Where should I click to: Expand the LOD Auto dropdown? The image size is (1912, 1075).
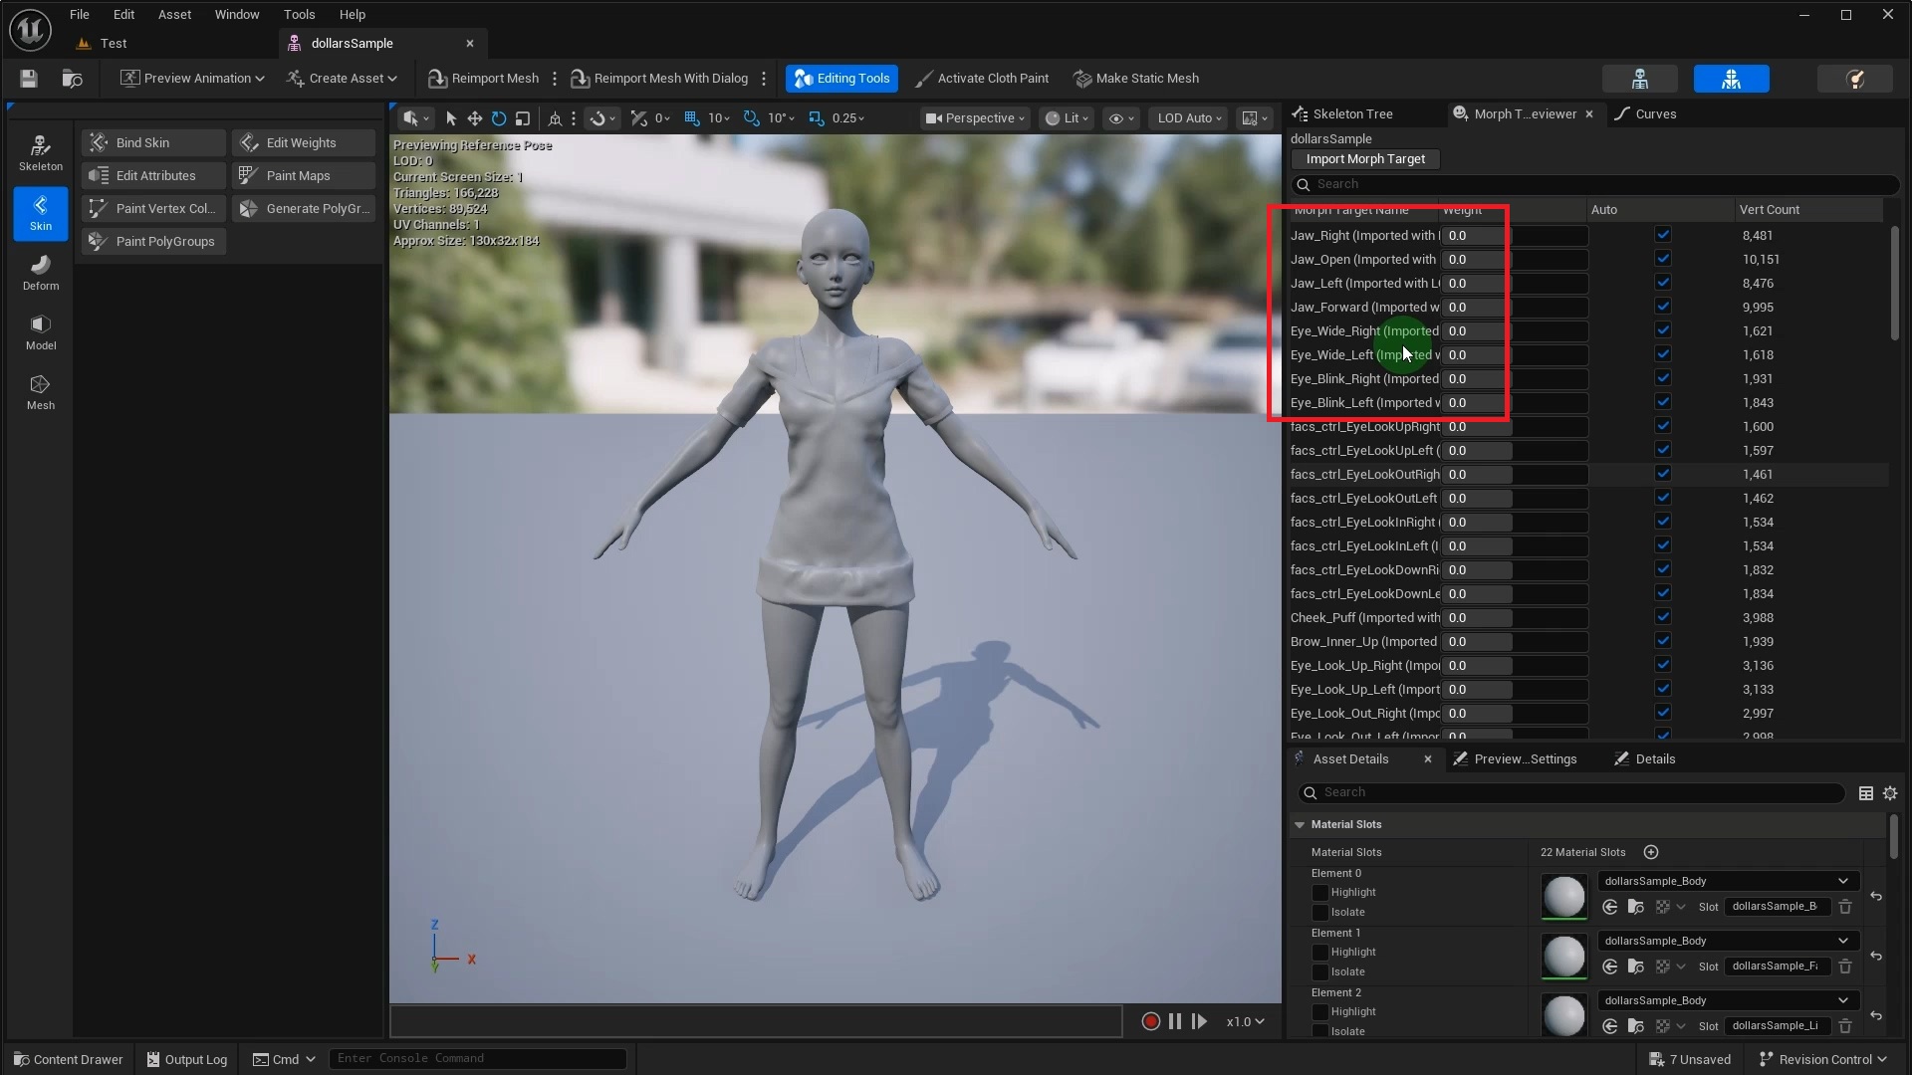[x=1187, y=117]
